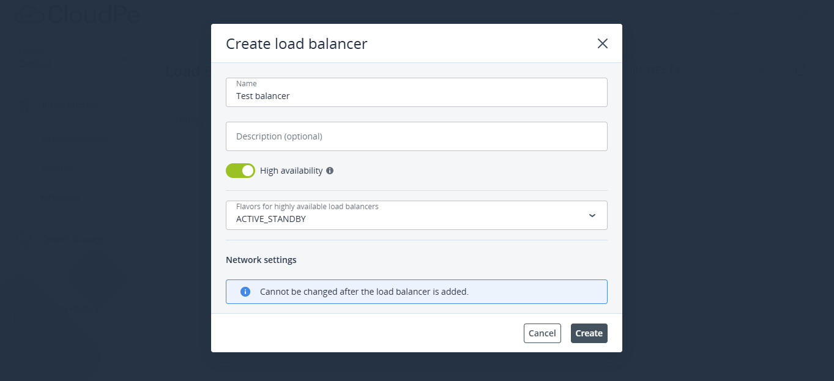Focus the Description (optional) field
834x381 pixels.
pos(416,136)
